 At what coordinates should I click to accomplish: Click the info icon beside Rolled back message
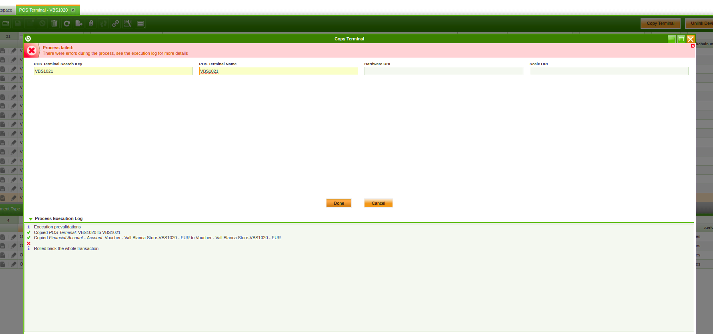[28, 248]
